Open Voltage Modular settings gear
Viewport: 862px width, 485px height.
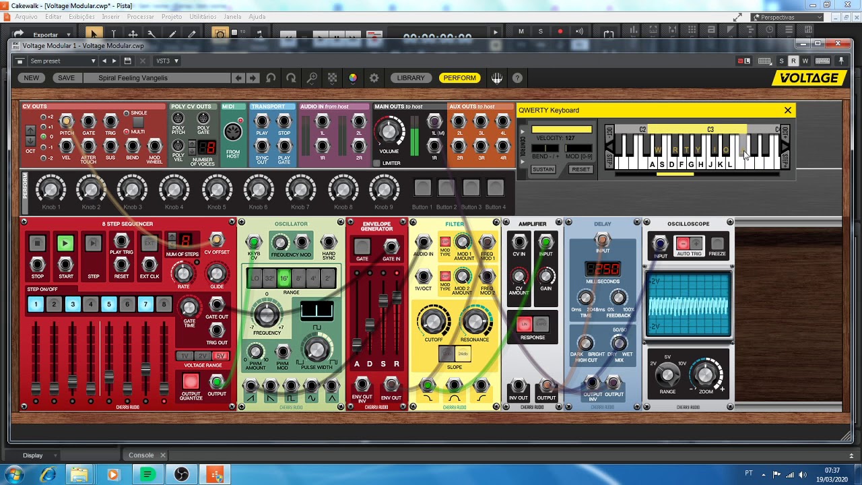(374, 78)
